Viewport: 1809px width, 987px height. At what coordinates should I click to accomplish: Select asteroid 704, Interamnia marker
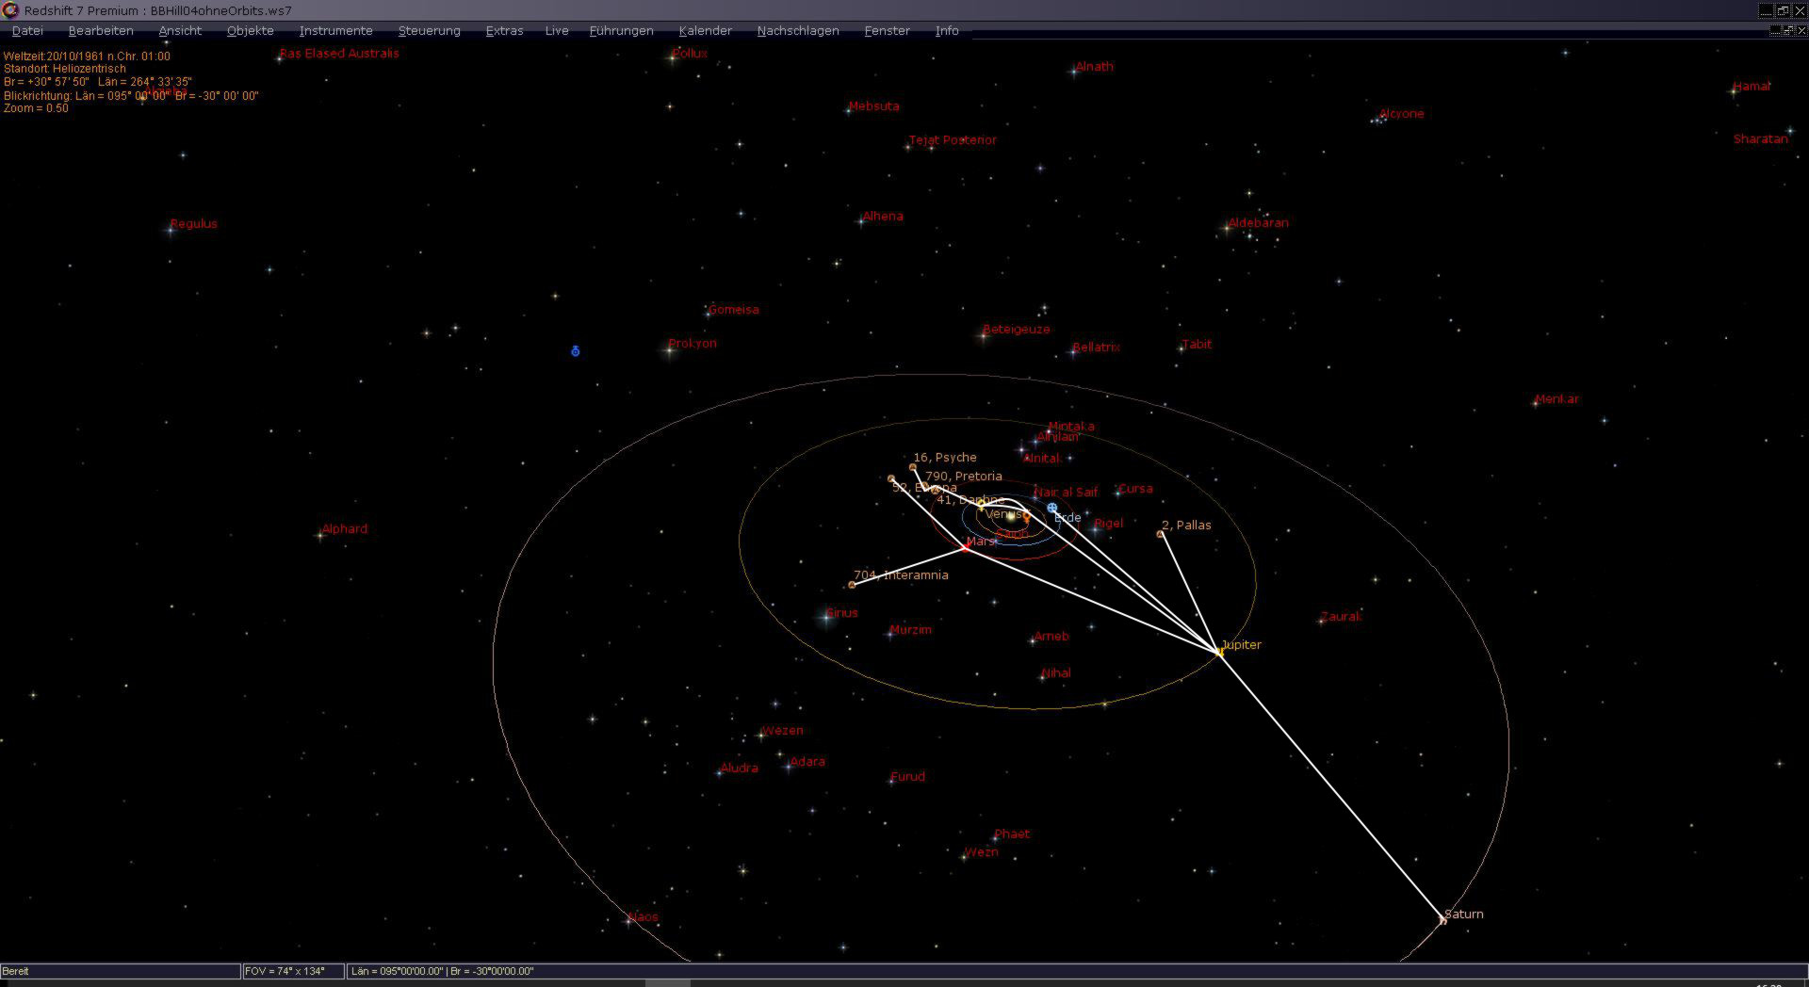pyautogui.click(x=852, y=585)
